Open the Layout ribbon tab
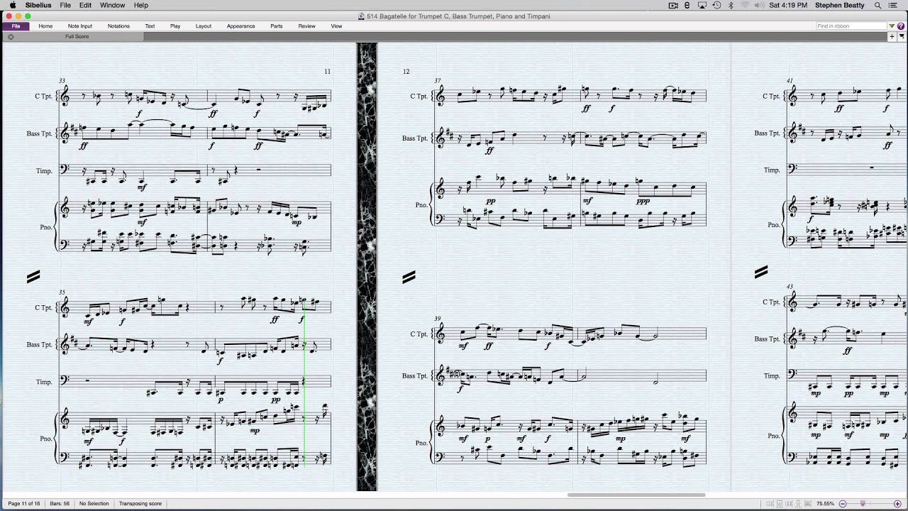The width and height of the screenshot is (908, 511). coord(204,26)
